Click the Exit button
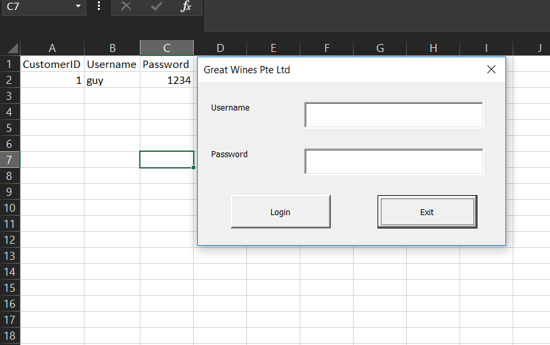550x345 pixels. point(427,212)
